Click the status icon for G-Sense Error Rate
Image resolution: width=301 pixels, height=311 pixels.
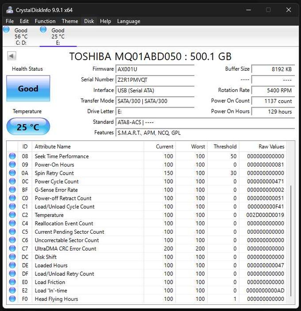coord(12,190)
